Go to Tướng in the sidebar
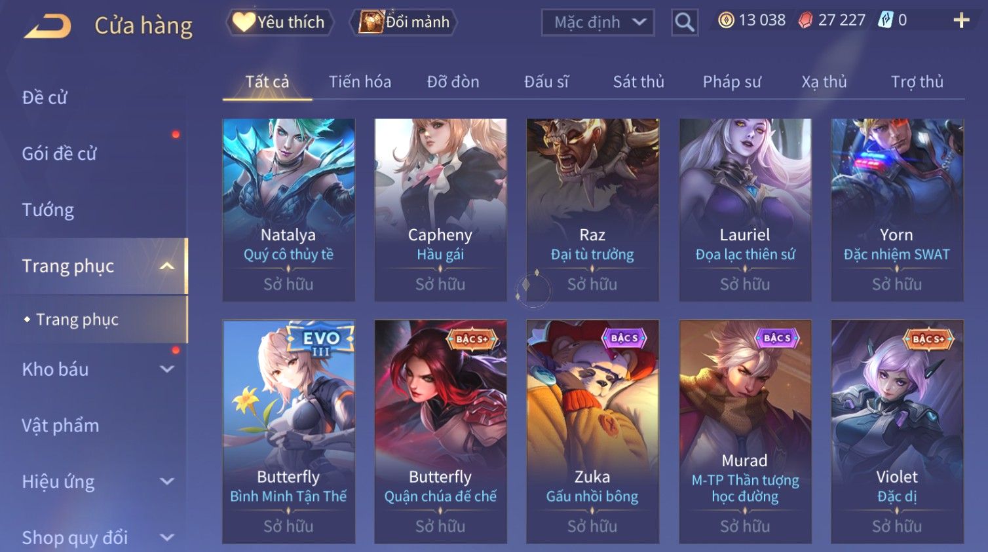The height and width of the screenshot is (552, 988). [x=48, y=210]
